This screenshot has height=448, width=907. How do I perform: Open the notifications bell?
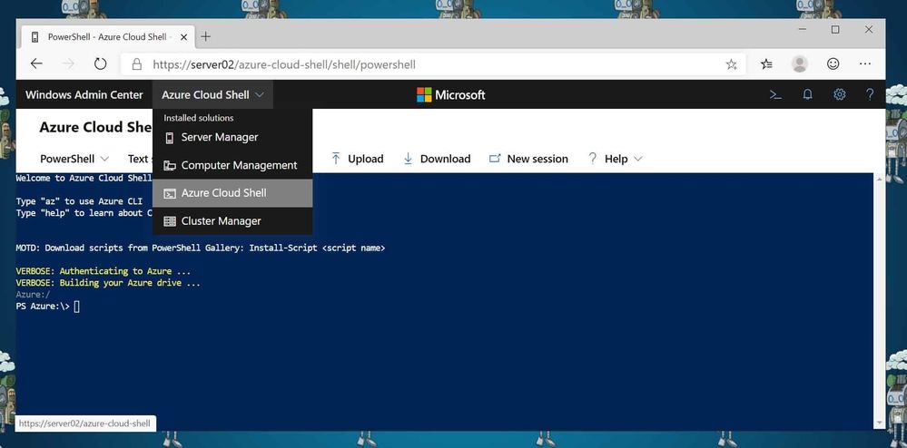[807, 95]
